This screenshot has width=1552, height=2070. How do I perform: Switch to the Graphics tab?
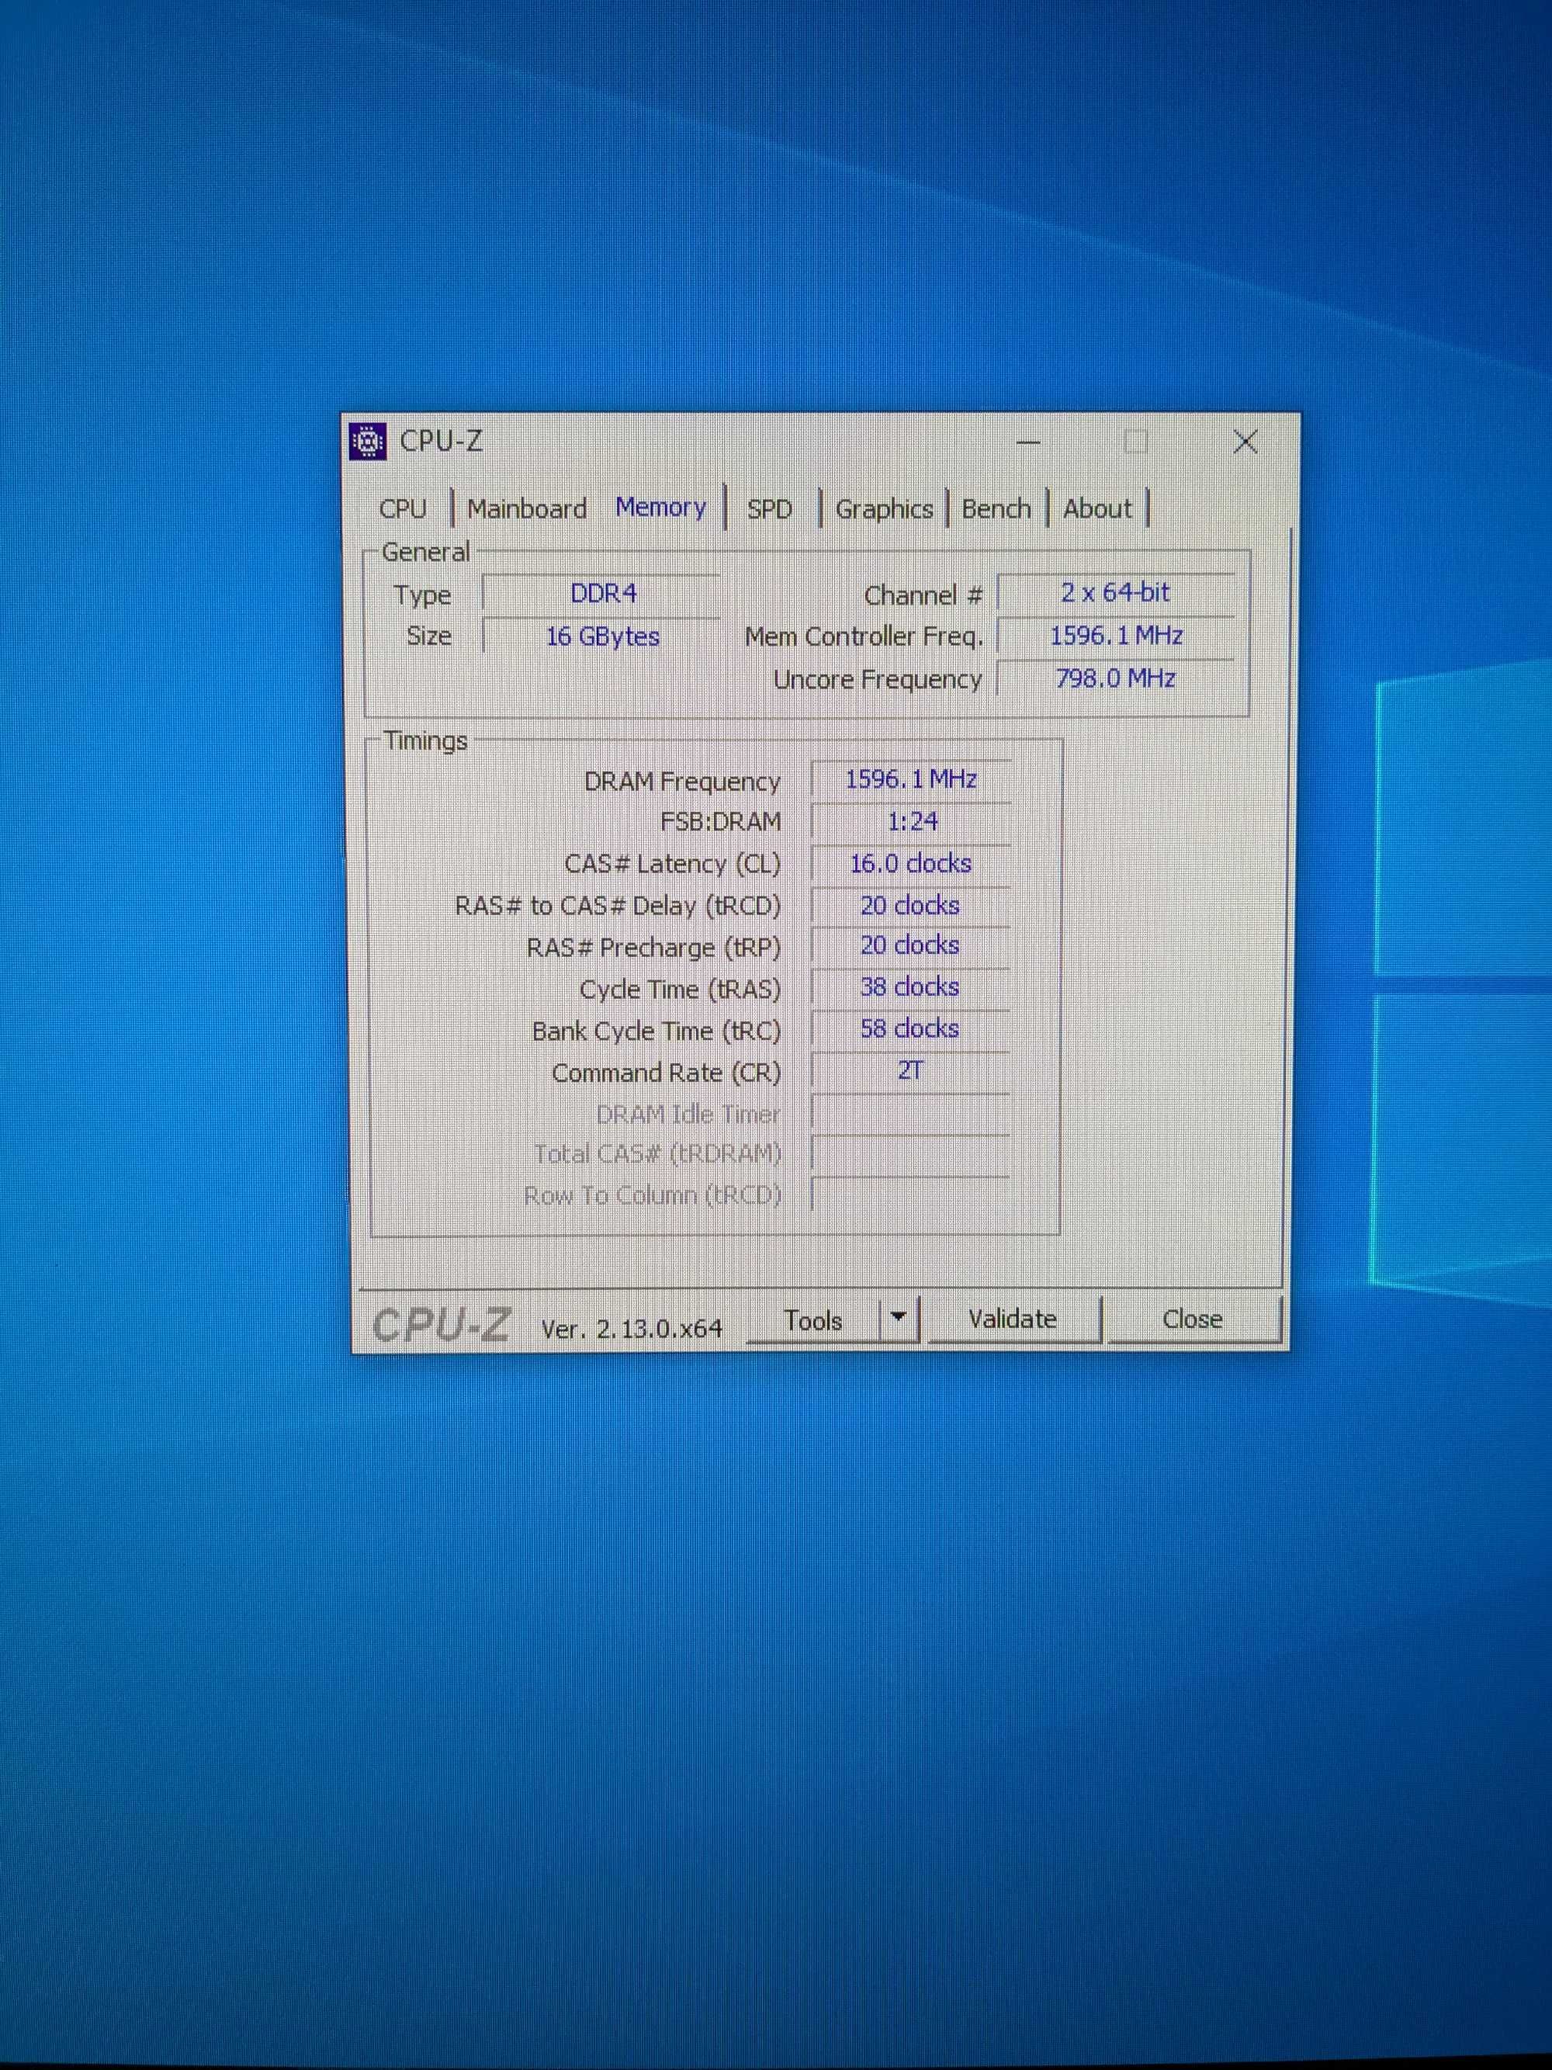click(884, 509)
